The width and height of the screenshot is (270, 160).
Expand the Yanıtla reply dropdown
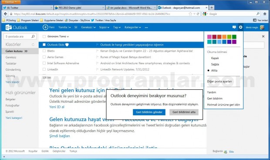(70, 27)
